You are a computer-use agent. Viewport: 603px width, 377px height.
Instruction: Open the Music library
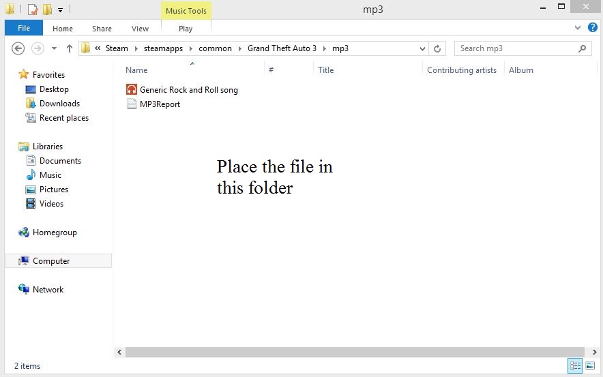pos(50,175)
